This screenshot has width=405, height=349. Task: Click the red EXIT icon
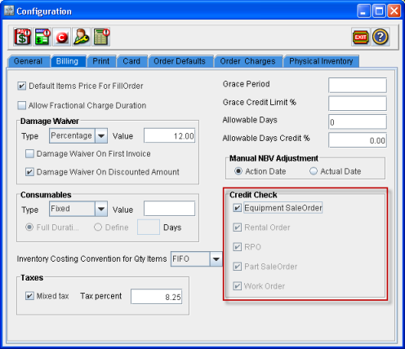click(x=361, y=37)
